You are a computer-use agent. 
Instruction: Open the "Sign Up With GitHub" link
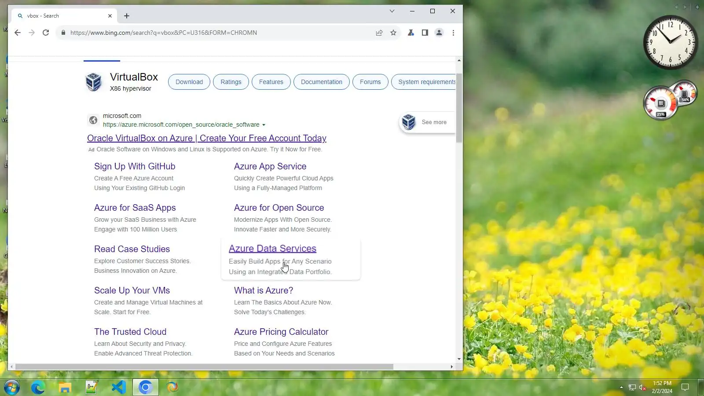[135, 166]
